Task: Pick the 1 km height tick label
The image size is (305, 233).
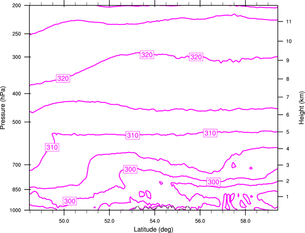Action: (x=288, y=197)
